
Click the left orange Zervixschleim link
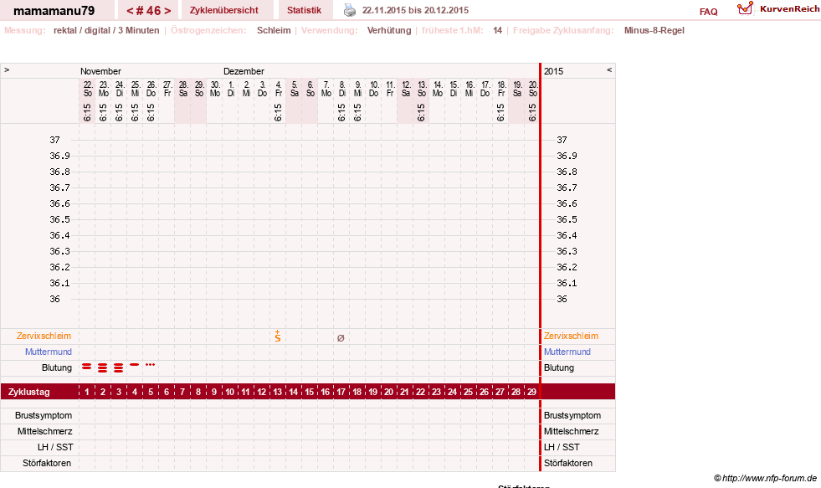[44, 336]
